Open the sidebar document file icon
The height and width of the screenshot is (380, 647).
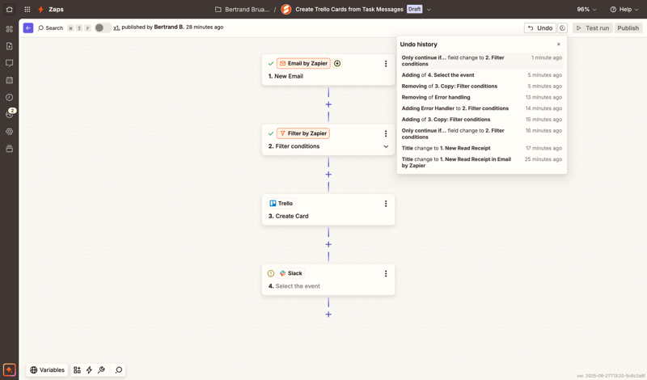[x=9, y=46]
